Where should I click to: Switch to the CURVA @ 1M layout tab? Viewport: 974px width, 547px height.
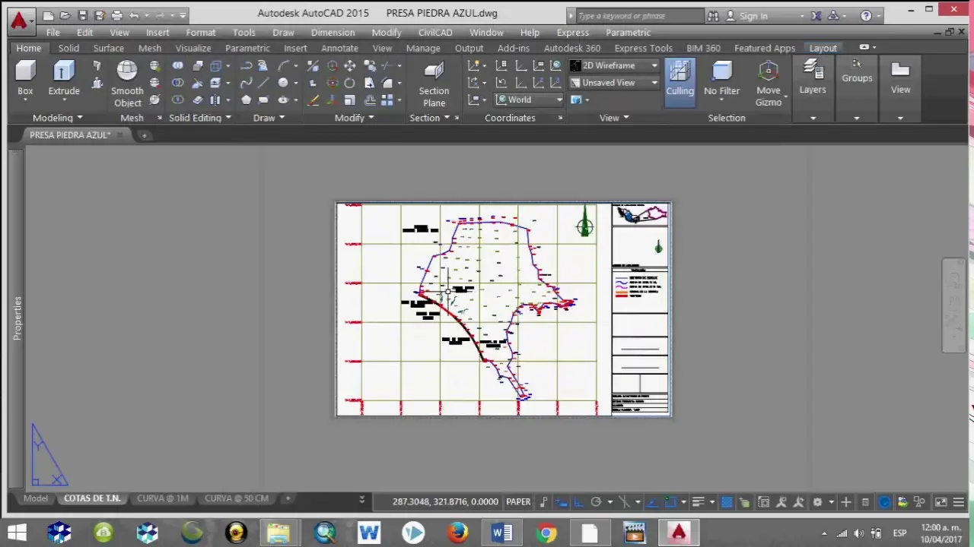coord(162,498)
